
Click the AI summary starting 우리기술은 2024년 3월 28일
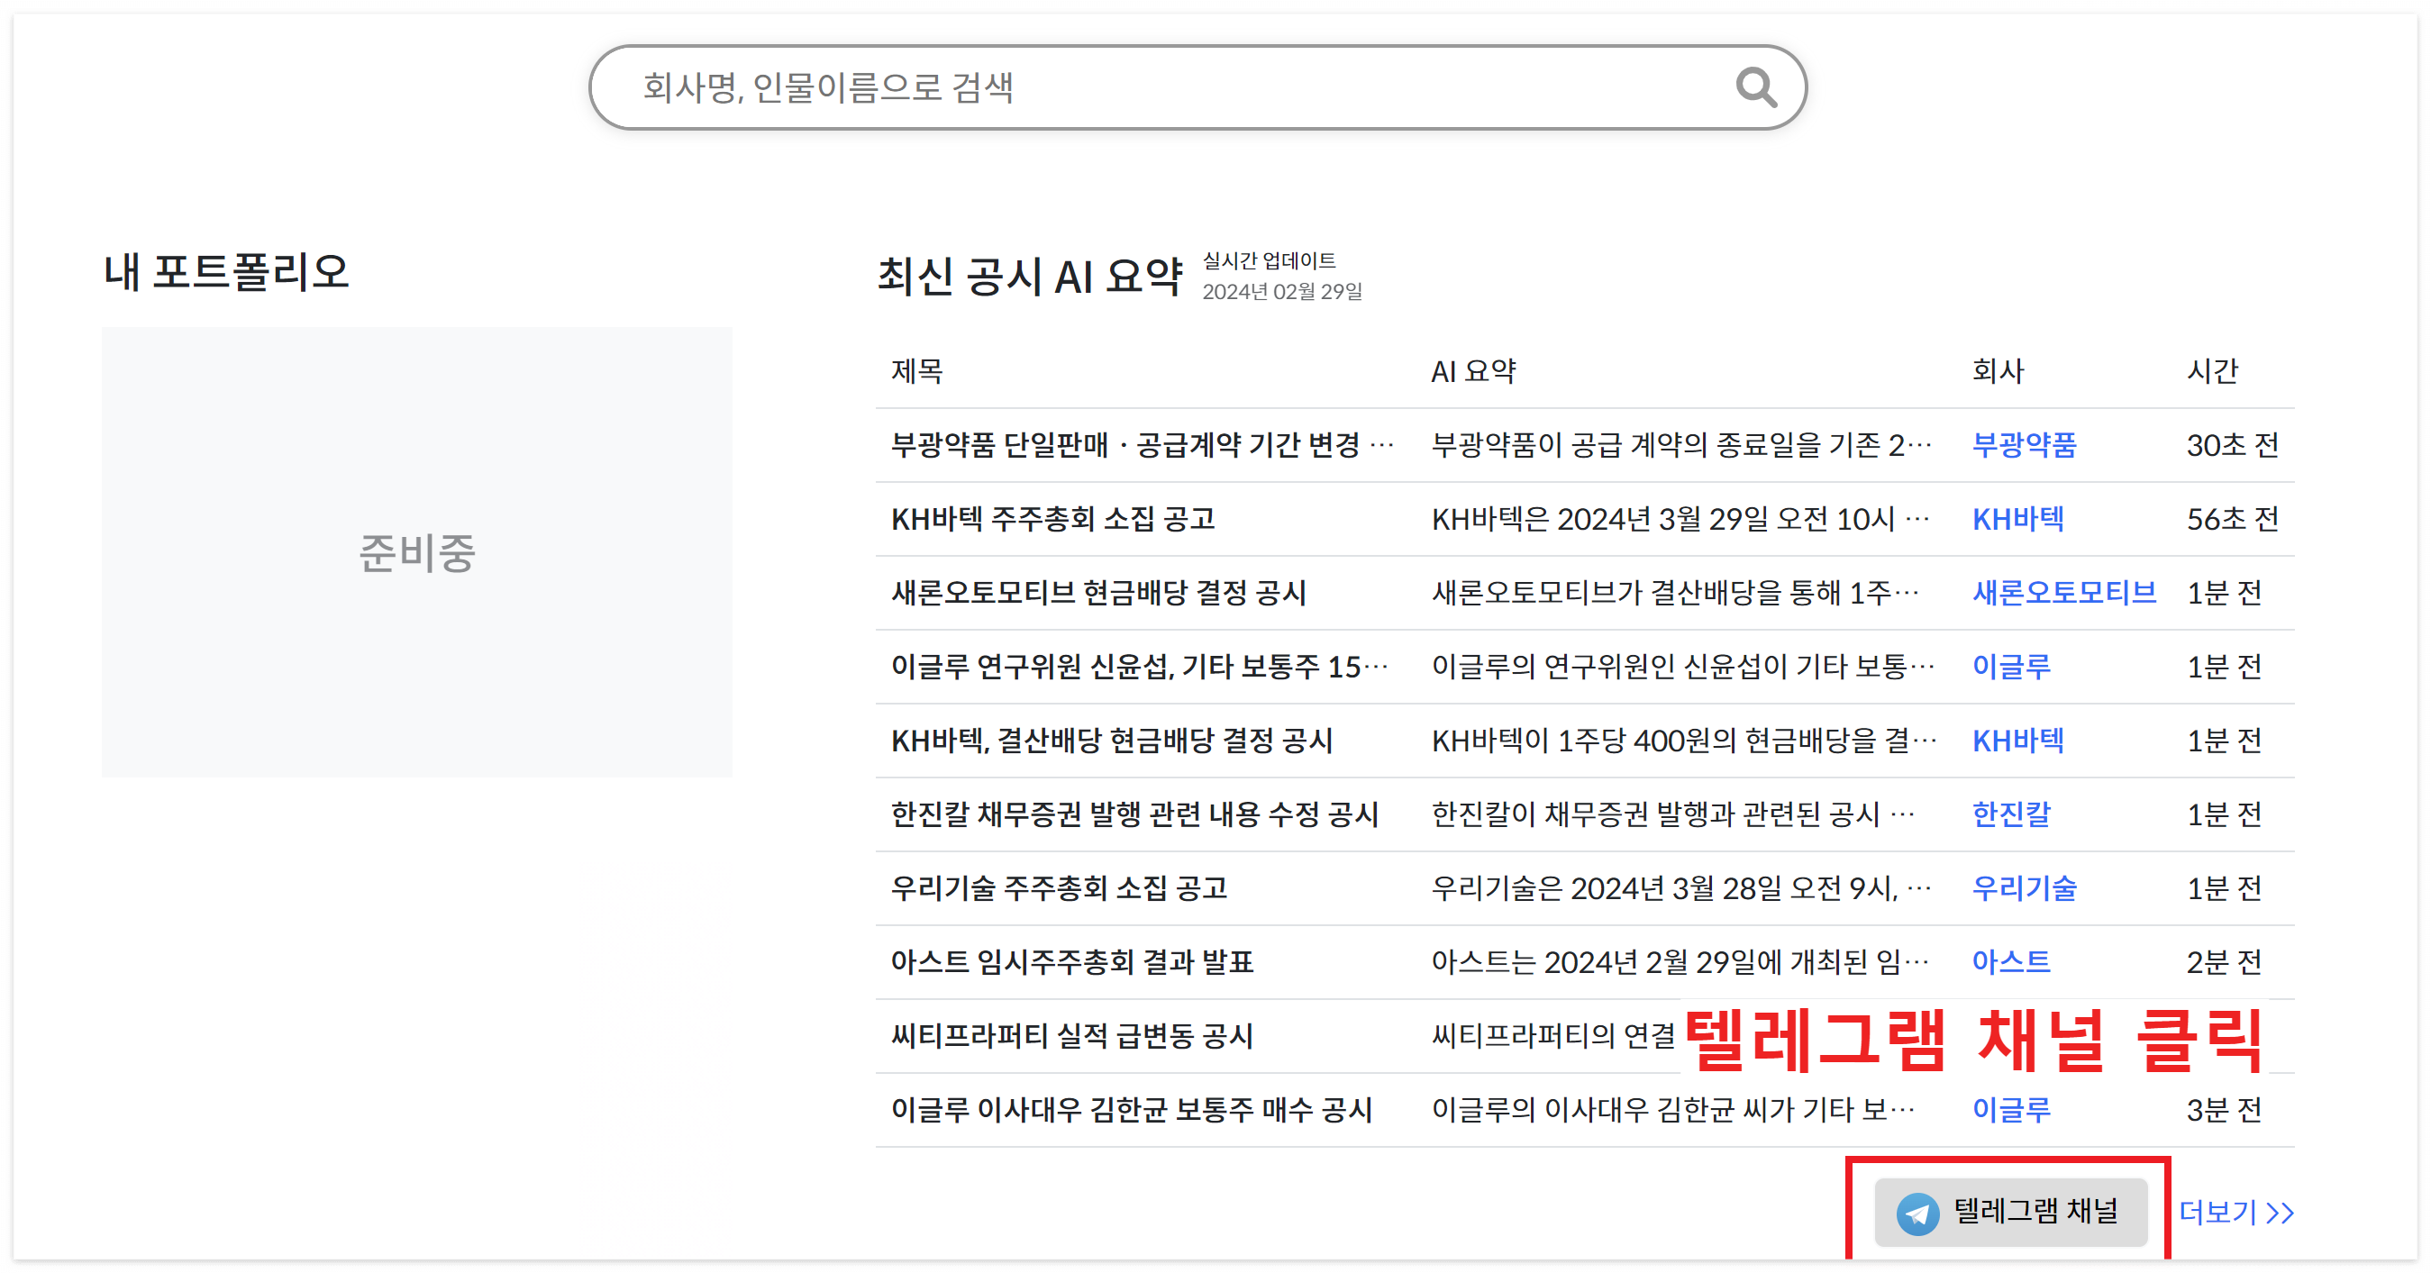point(1680,888)
